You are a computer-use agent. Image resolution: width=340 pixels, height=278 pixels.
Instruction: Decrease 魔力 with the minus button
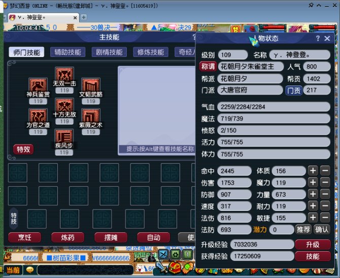click(x=325, y=182)
